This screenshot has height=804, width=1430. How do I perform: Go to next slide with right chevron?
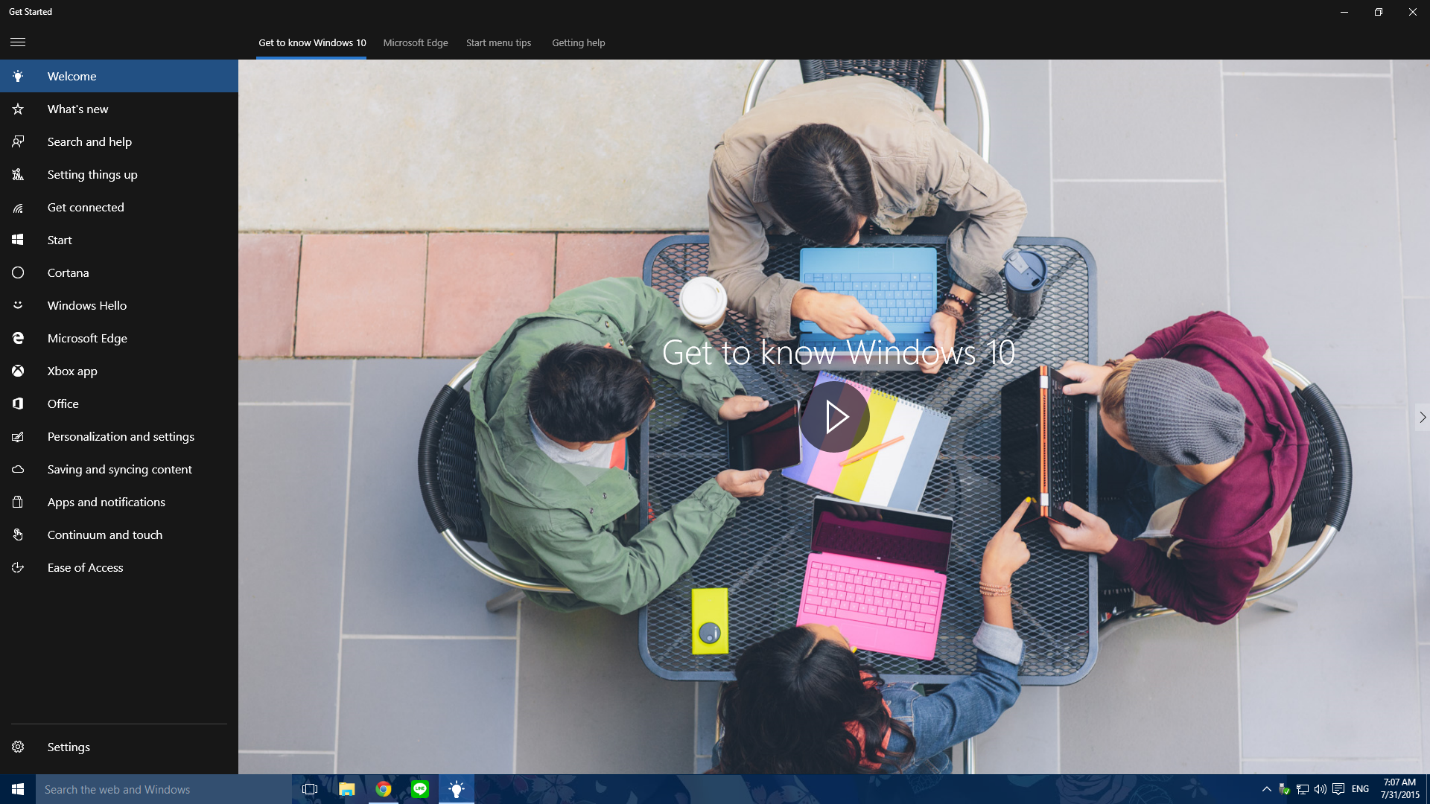click(1422, 417)
